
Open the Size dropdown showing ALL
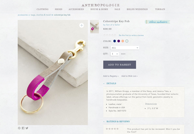125,48
